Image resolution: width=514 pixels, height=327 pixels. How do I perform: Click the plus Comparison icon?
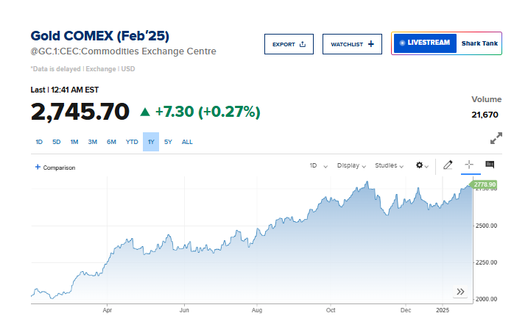38,167
